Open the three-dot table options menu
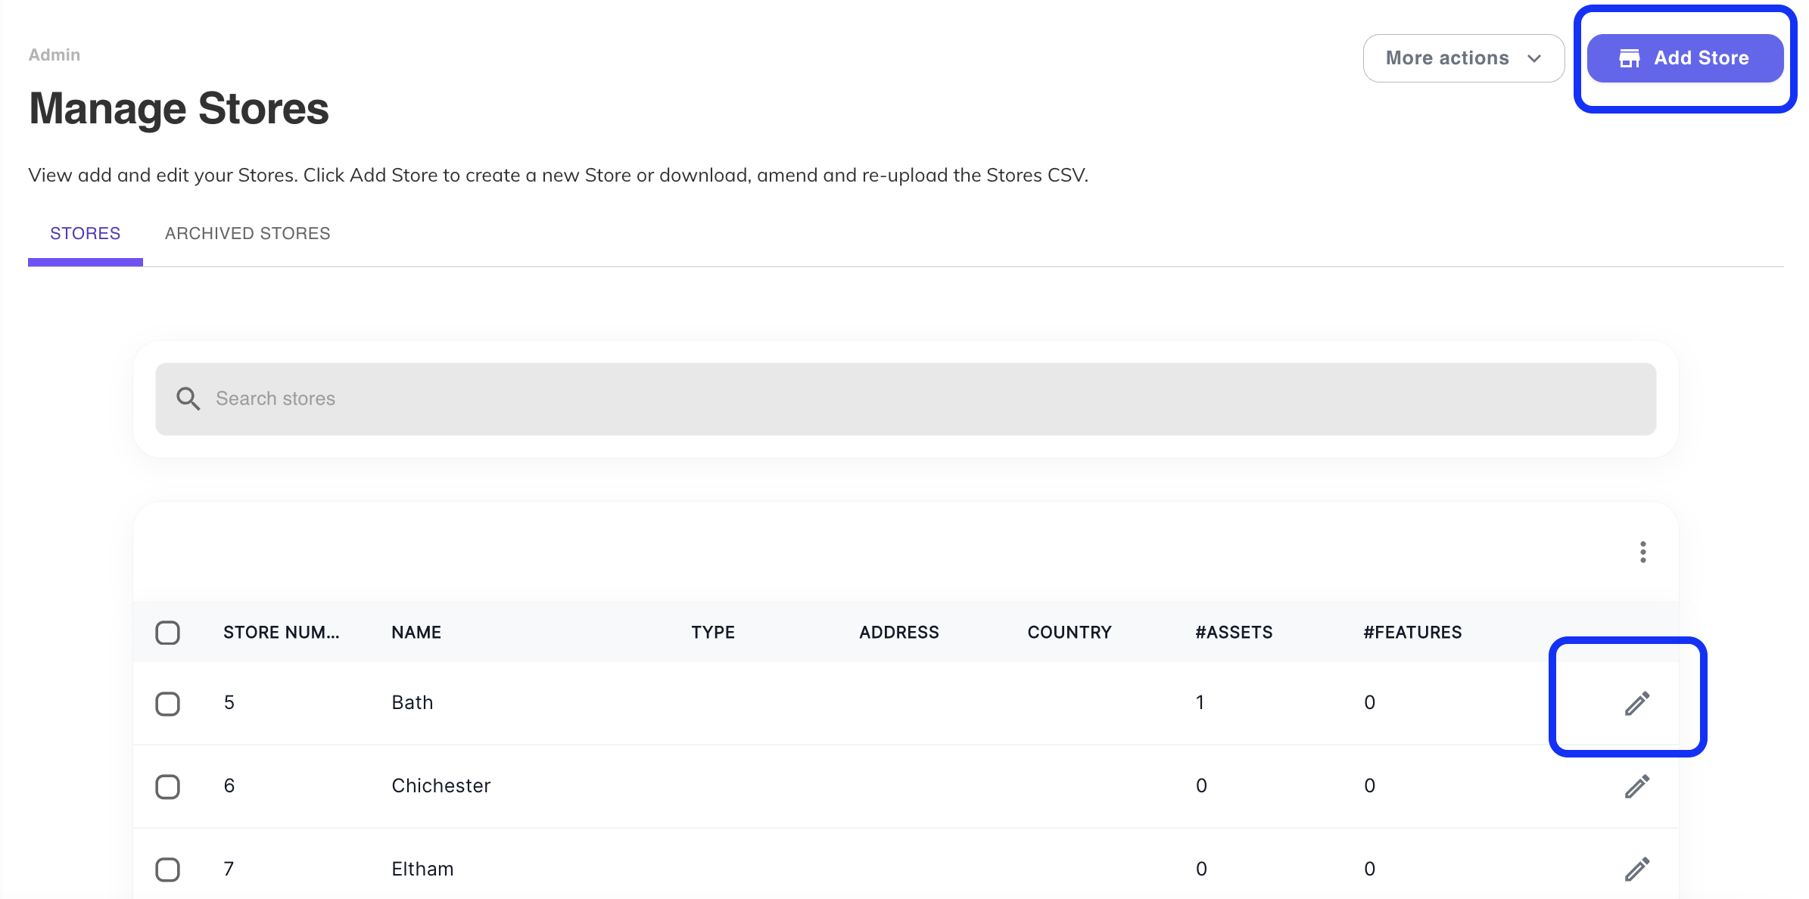This screenshot has width=1809, height=899. 1642,552
